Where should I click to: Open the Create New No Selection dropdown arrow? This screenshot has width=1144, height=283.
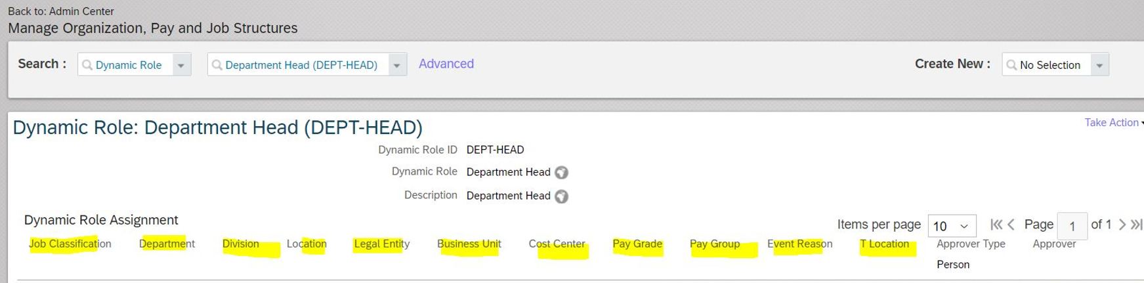coord(1099,65)
